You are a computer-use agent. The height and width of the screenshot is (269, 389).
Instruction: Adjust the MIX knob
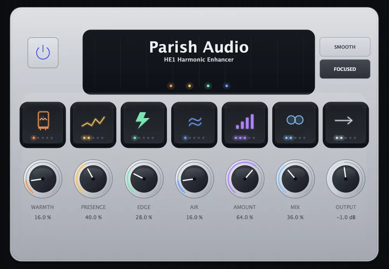click(295, 179)
